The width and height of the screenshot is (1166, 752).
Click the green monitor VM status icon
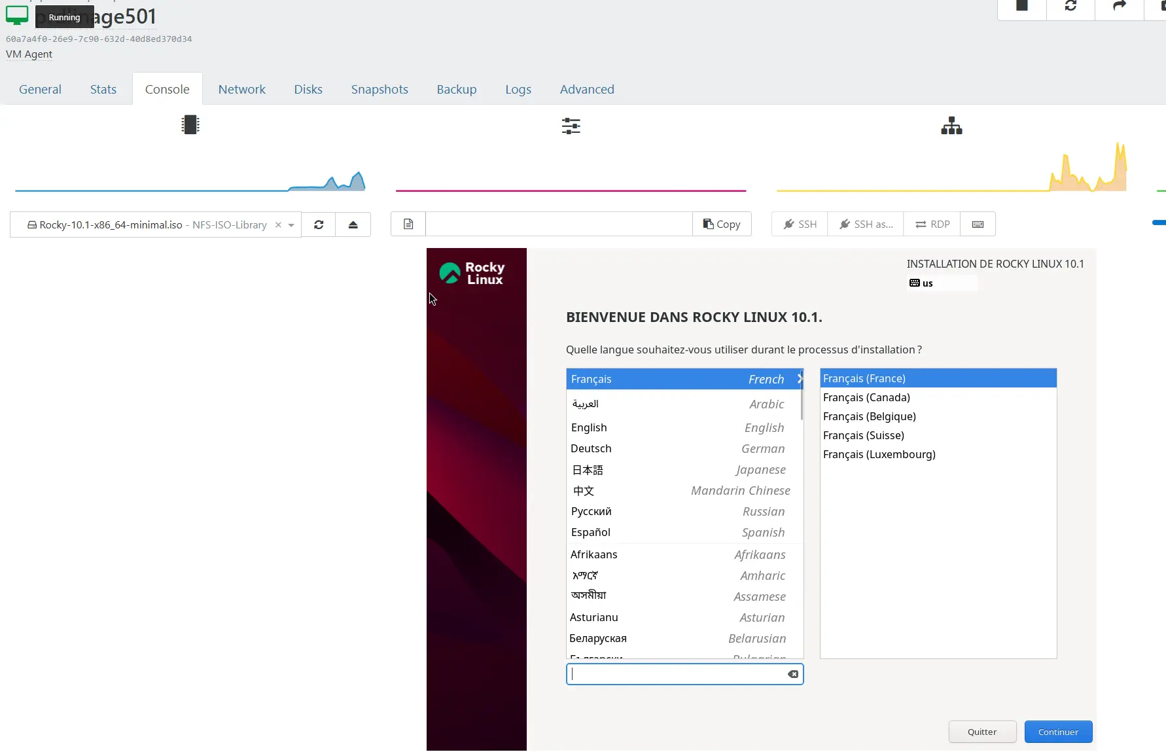click(x=17, y=16)
